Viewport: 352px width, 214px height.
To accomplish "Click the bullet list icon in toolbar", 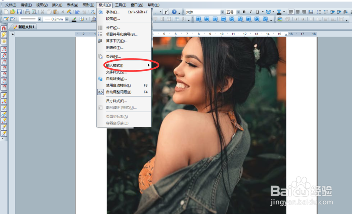I will click(x=319, y=12).
